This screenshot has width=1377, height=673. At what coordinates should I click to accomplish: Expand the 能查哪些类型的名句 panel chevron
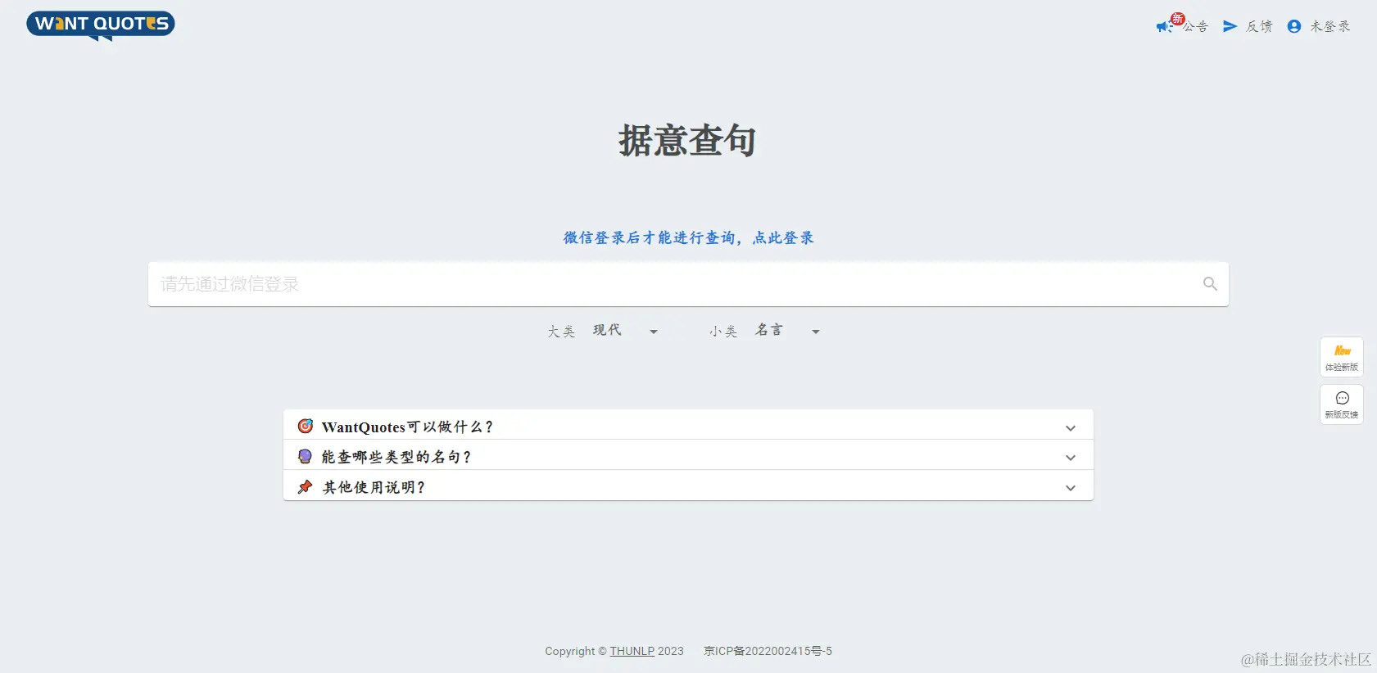pos(1071,458)
